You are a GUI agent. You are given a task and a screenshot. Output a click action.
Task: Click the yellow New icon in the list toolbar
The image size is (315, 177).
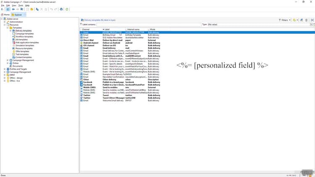(294, 20)
